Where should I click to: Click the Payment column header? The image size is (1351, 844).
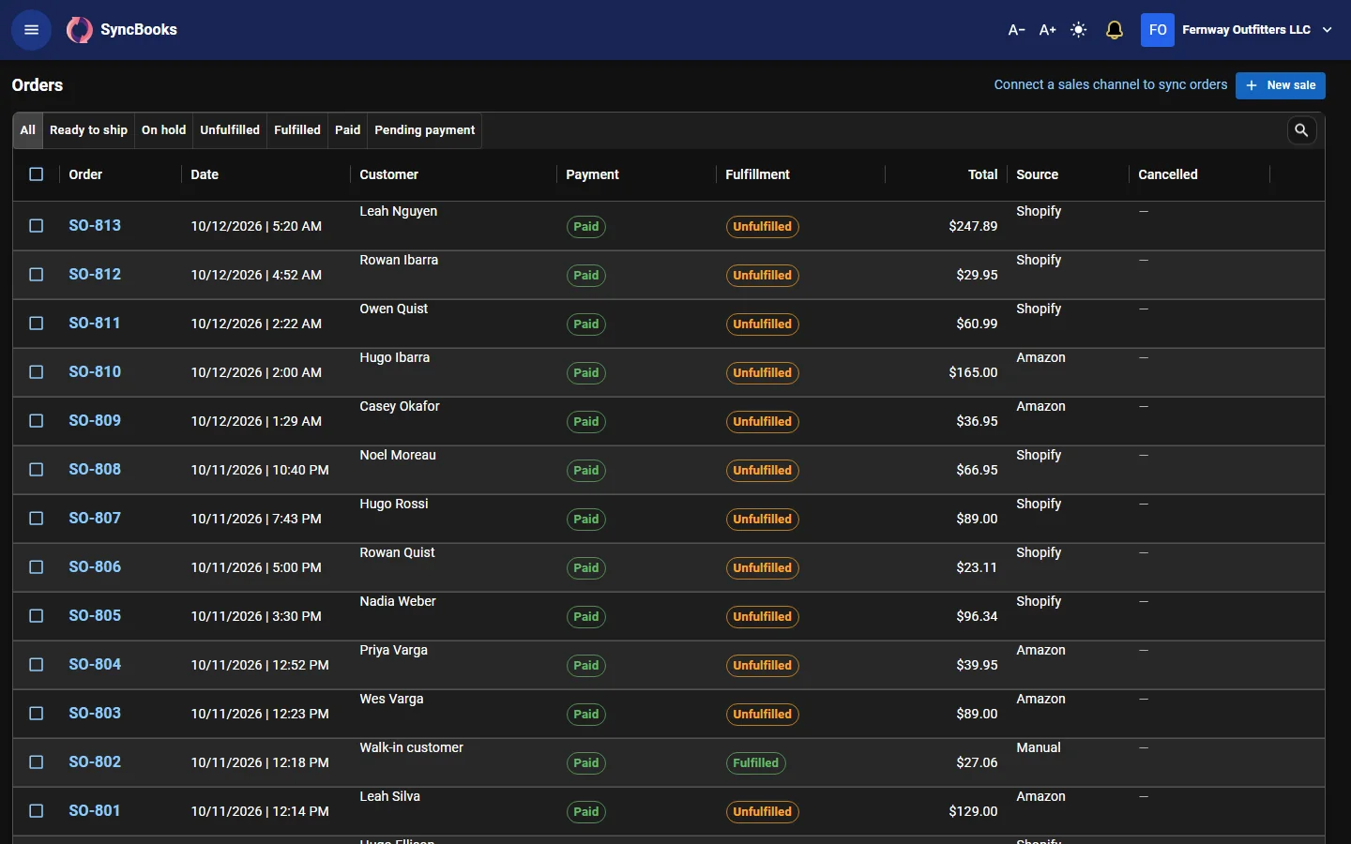[592, 174]
